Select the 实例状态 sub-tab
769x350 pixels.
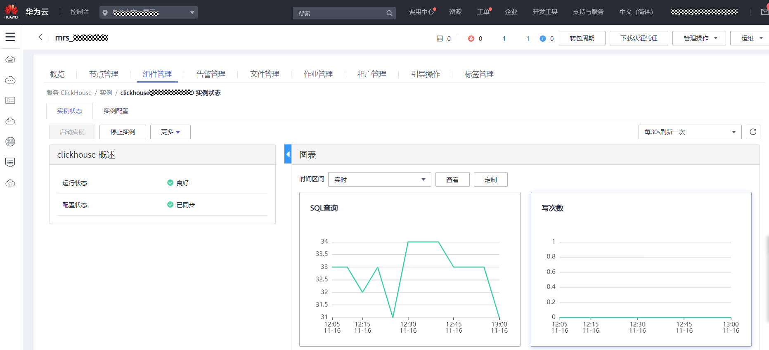pos(69,111)
